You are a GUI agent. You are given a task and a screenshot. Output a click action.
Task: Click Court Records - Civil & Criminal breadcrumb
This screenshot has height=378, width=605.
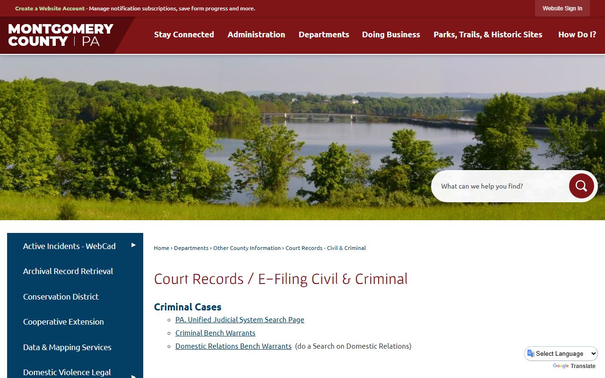tap(326, 248)
